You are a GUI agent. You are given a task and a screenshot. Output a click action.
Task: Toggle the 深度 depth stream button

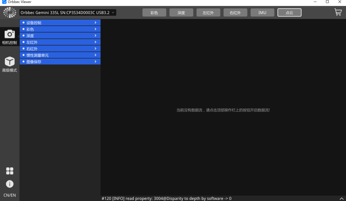[181, 13]
